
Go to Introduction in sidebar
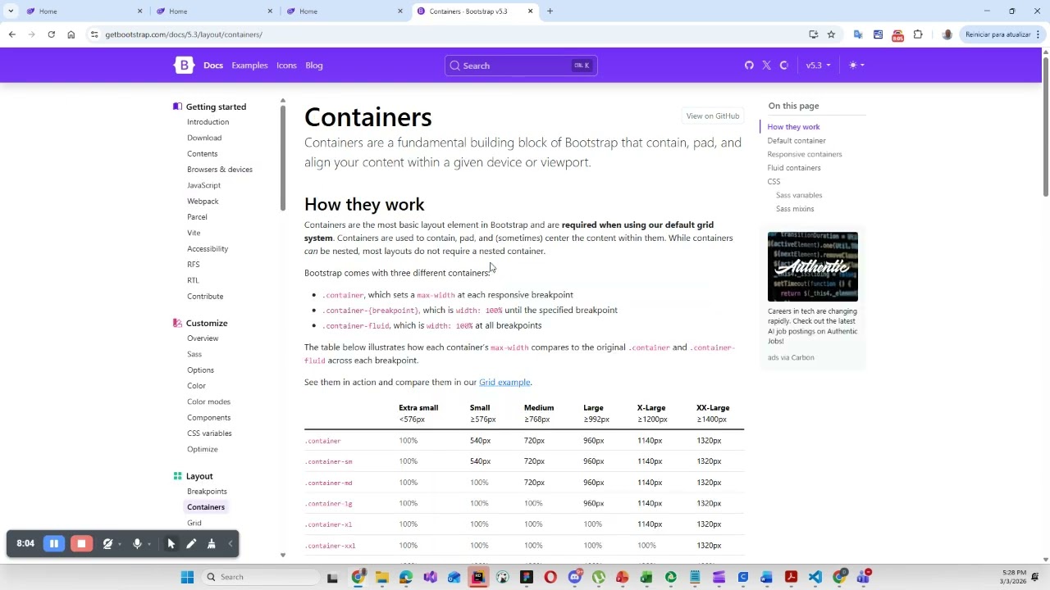pyautogui.click(x=208, y=122)
